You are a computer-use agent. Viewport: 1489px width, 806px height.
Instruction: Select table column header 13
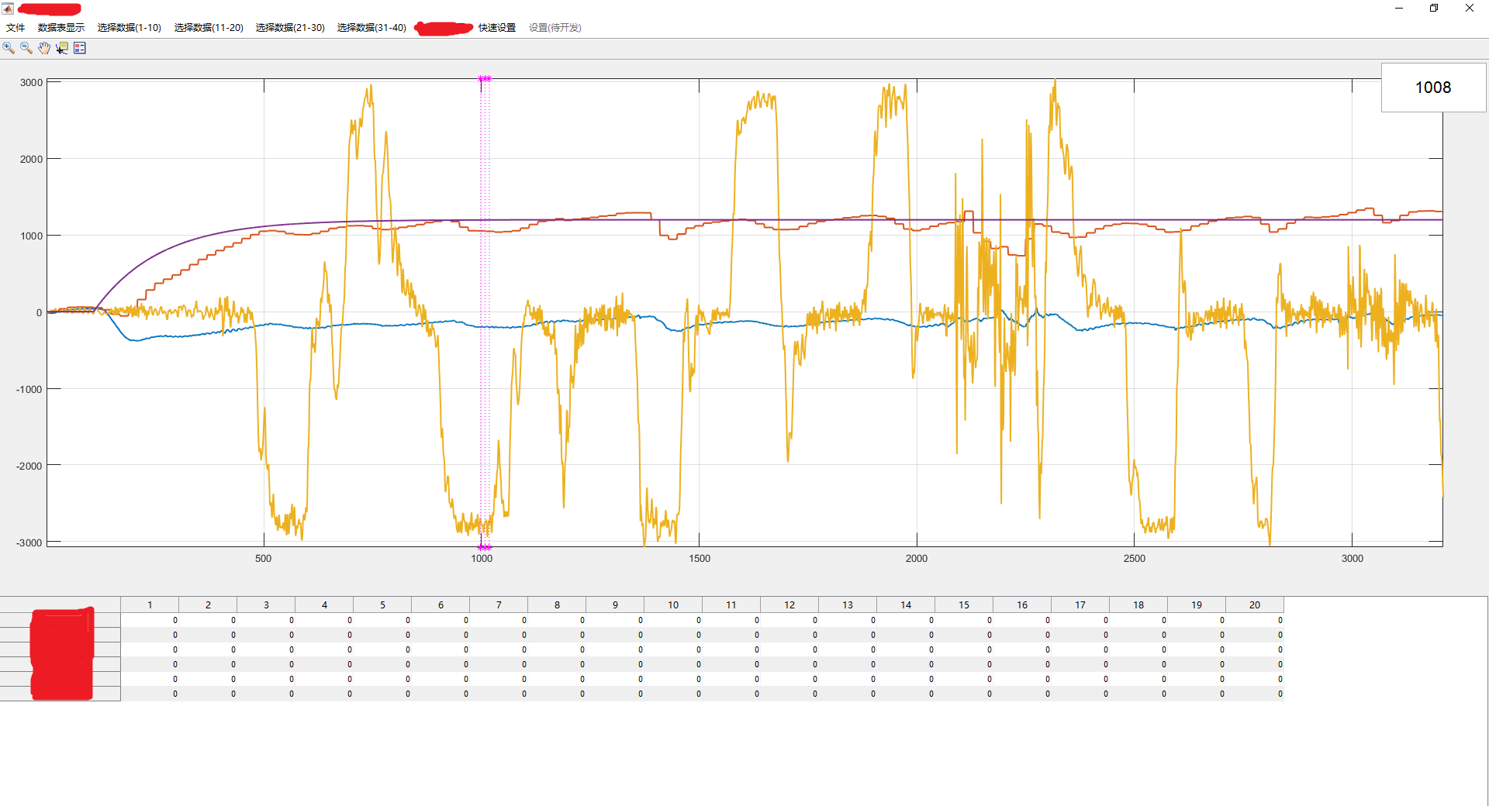click(x=848, y=604)
